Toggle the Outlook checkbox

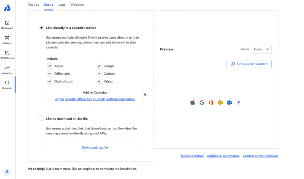tap(99, 73)
